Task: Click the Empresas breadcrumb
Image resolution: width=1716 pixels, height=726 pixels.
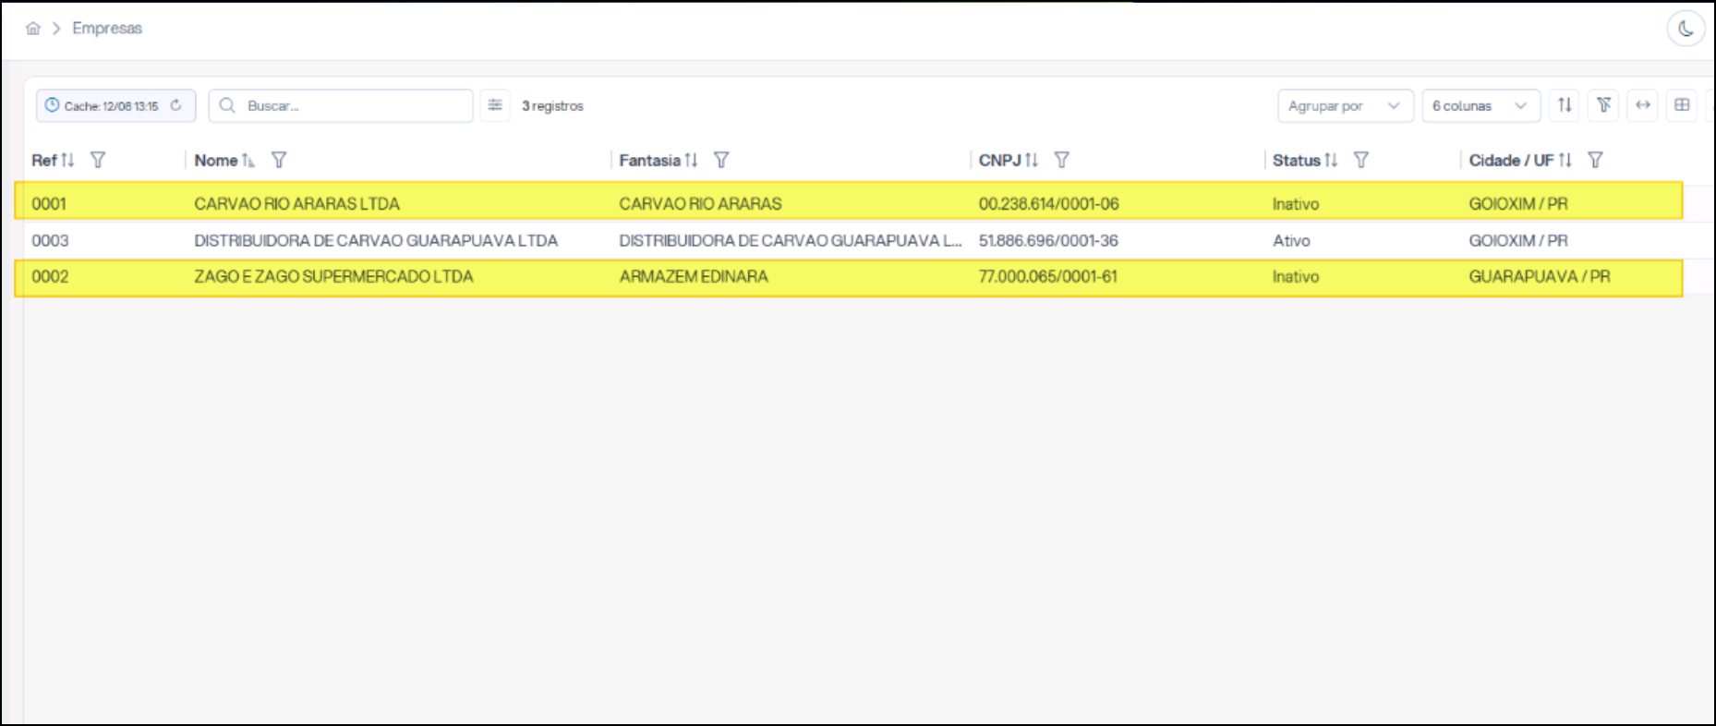Action: coord(107,29)
